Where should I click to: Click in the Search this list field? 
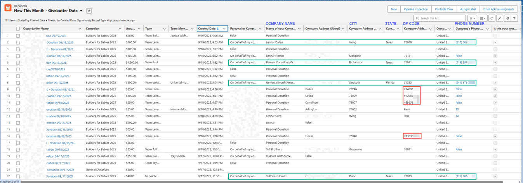[x=441, y=18]
